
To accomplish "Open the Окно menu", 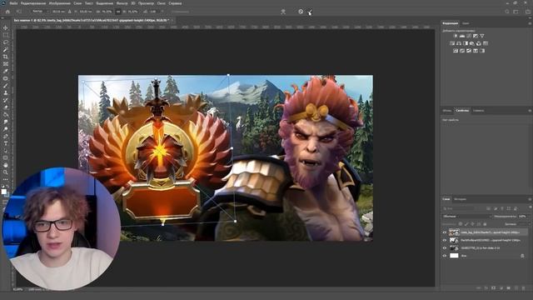I will (x=161, y=3).
